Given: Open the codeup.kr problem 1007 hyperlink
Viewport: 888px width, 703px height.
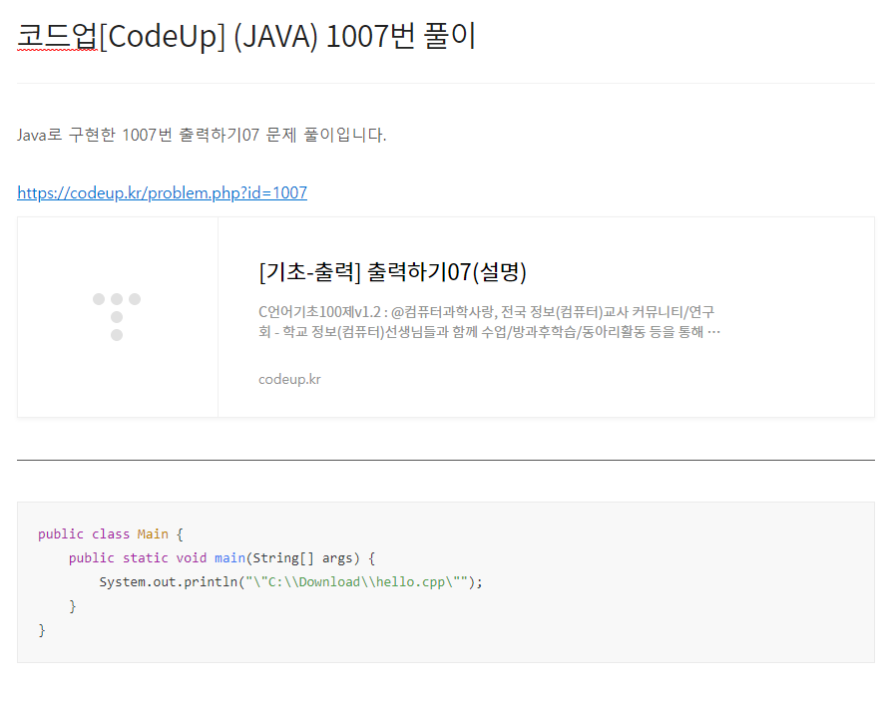Looking at the screenshot, I should click(162, 193).
